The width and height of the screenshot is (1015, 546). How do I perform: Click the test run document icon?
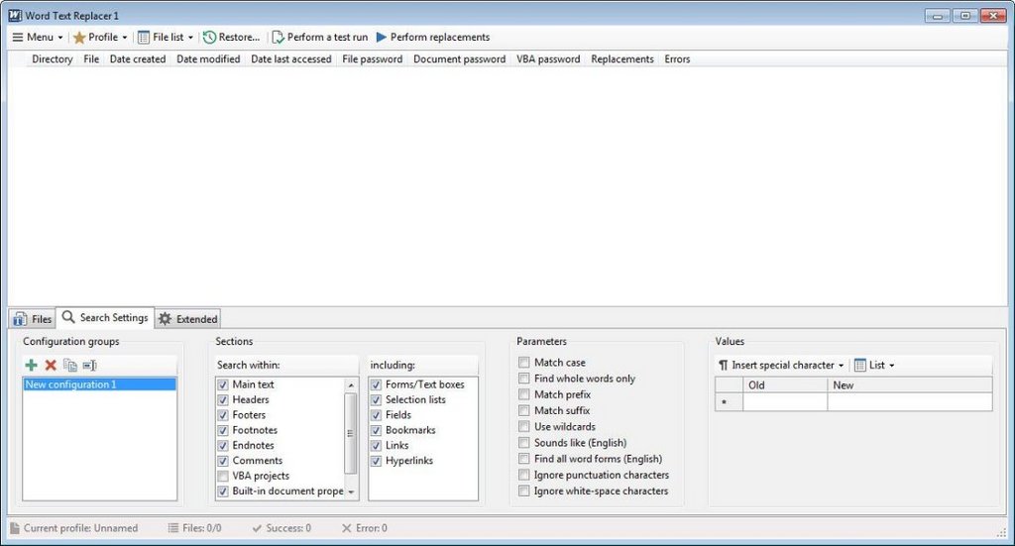278,38
